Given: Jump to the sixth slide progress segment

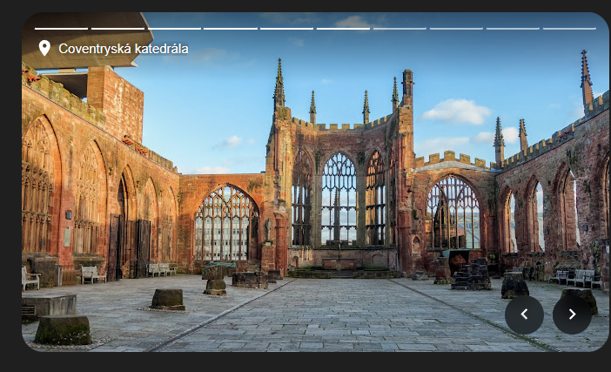Looking at the screenshot, I should [x=343, y=29].
